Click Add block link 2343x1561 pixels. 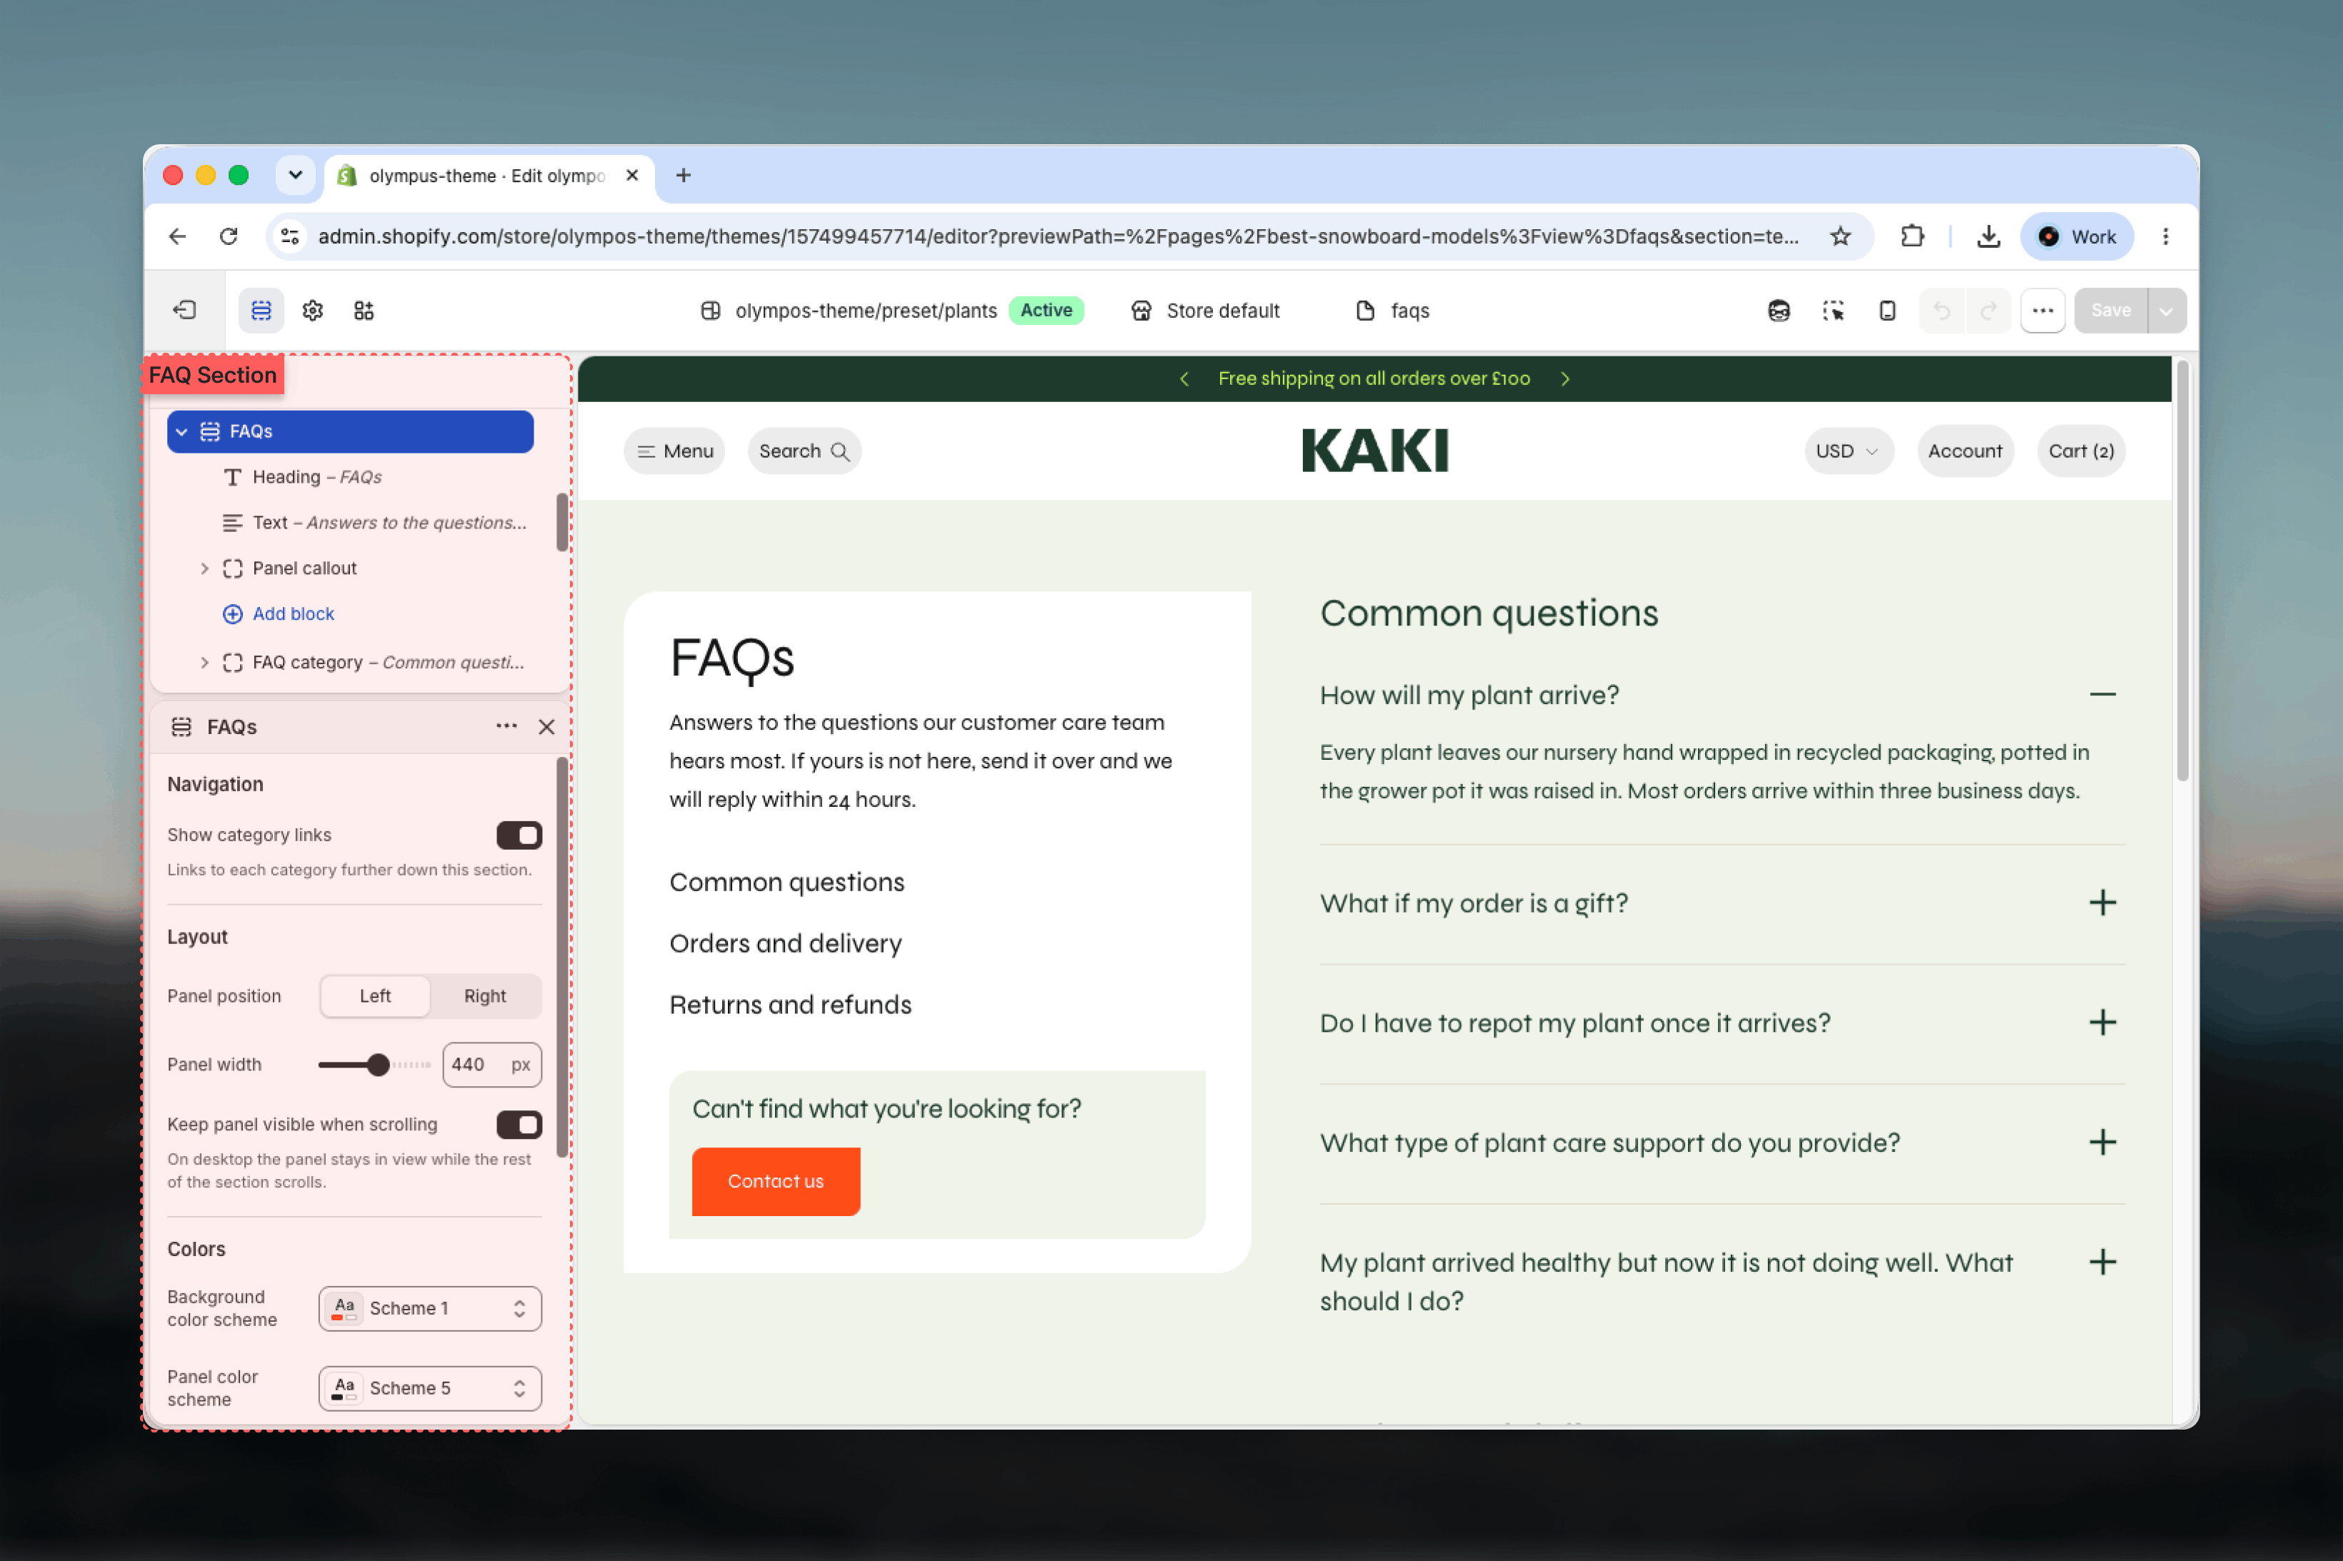click(x=278, y=614)
